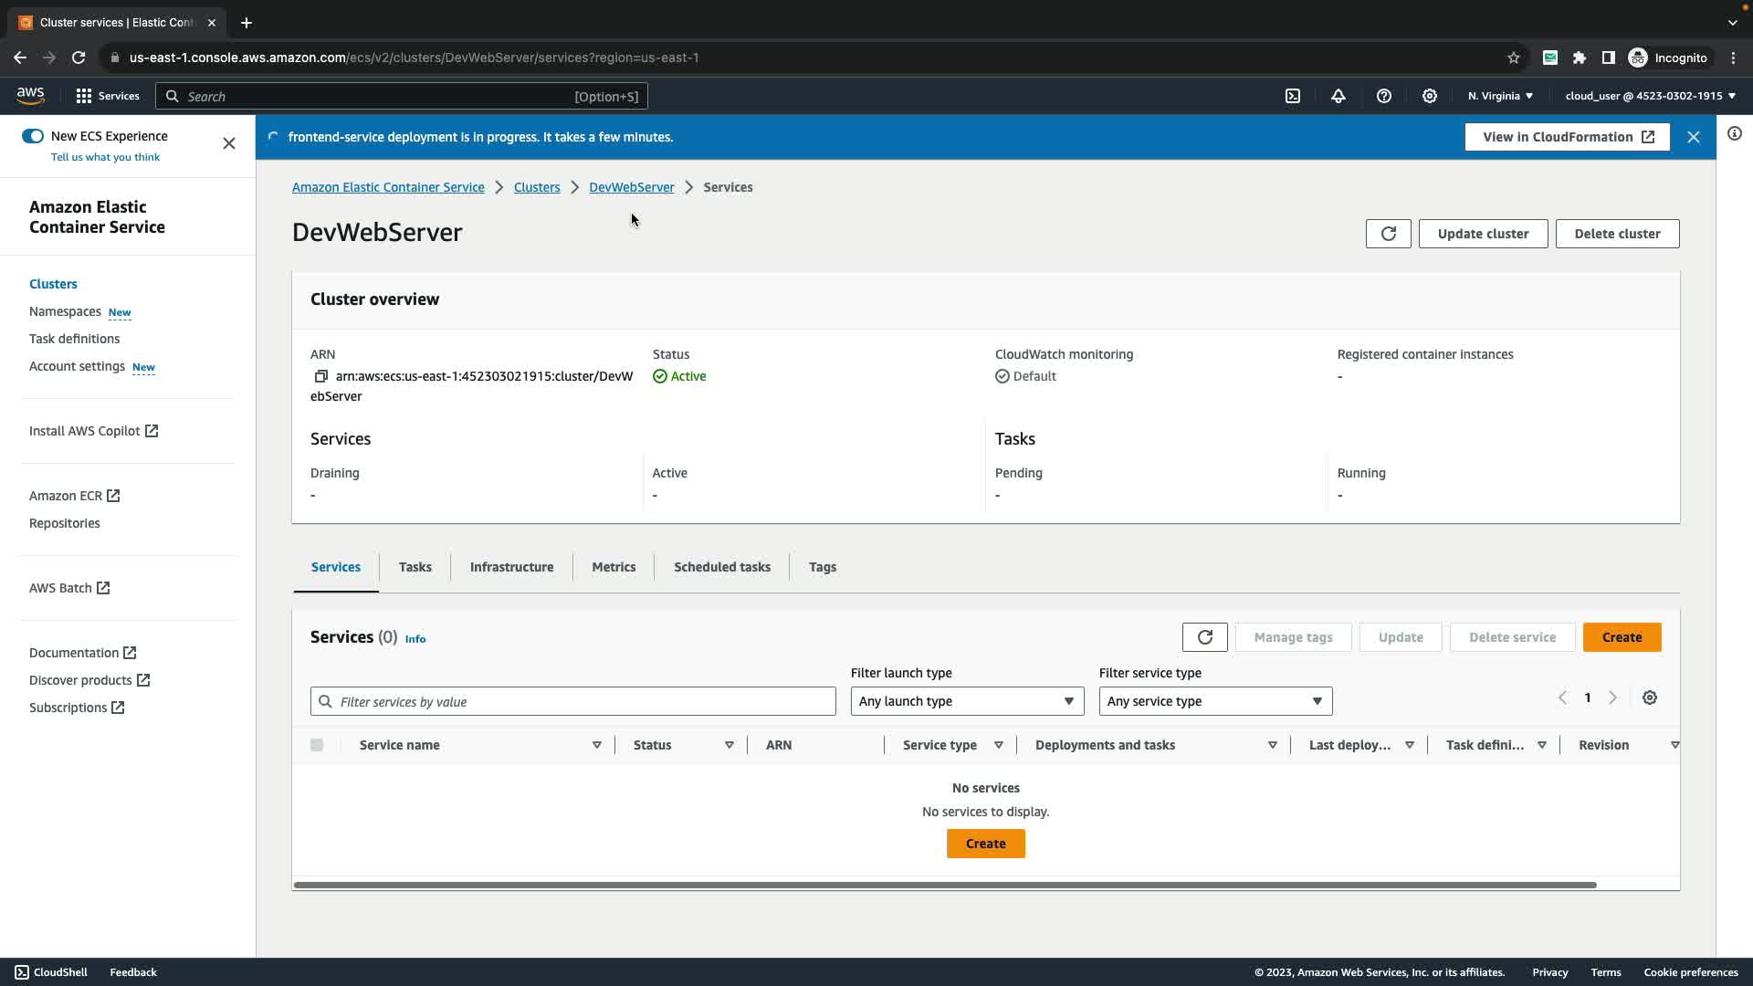Image resolution: width=1753 pixels, height=986 pixels.
Task: Refresh the Services table
Action: 1204,637
